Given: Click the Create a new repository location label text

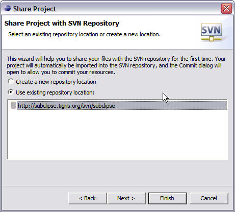Looking at the screenshot, I should click(56, 82).
